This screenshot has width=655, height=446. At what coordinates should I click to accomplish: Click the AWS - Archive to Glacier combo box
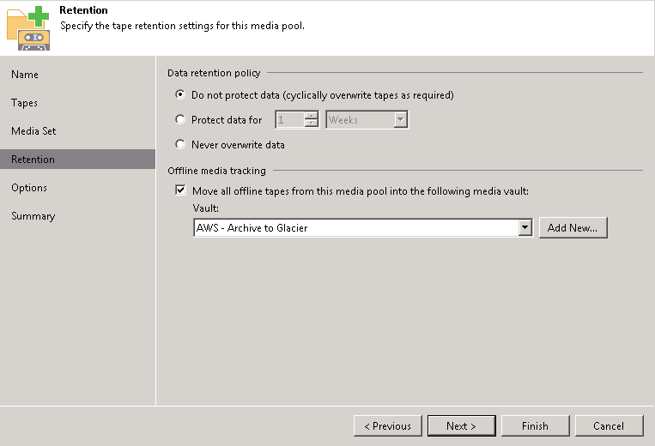(x=363, y=227)
